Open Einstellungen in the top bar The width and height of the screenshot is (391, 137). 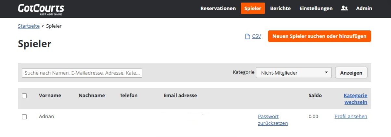316,8
